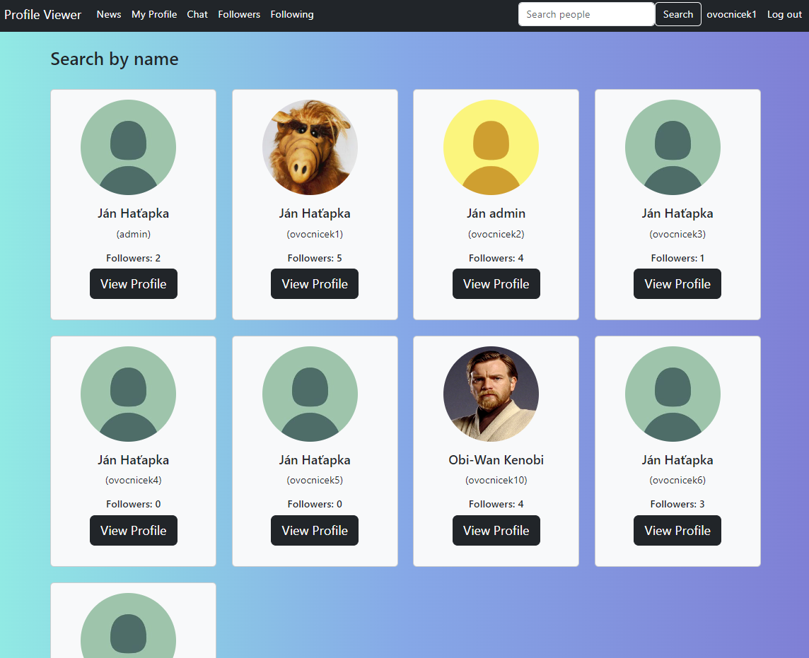Image resolution: width=809 pixels, height=658 pixels.
Task: Open the Followers list
Action: tap(239, 14)
